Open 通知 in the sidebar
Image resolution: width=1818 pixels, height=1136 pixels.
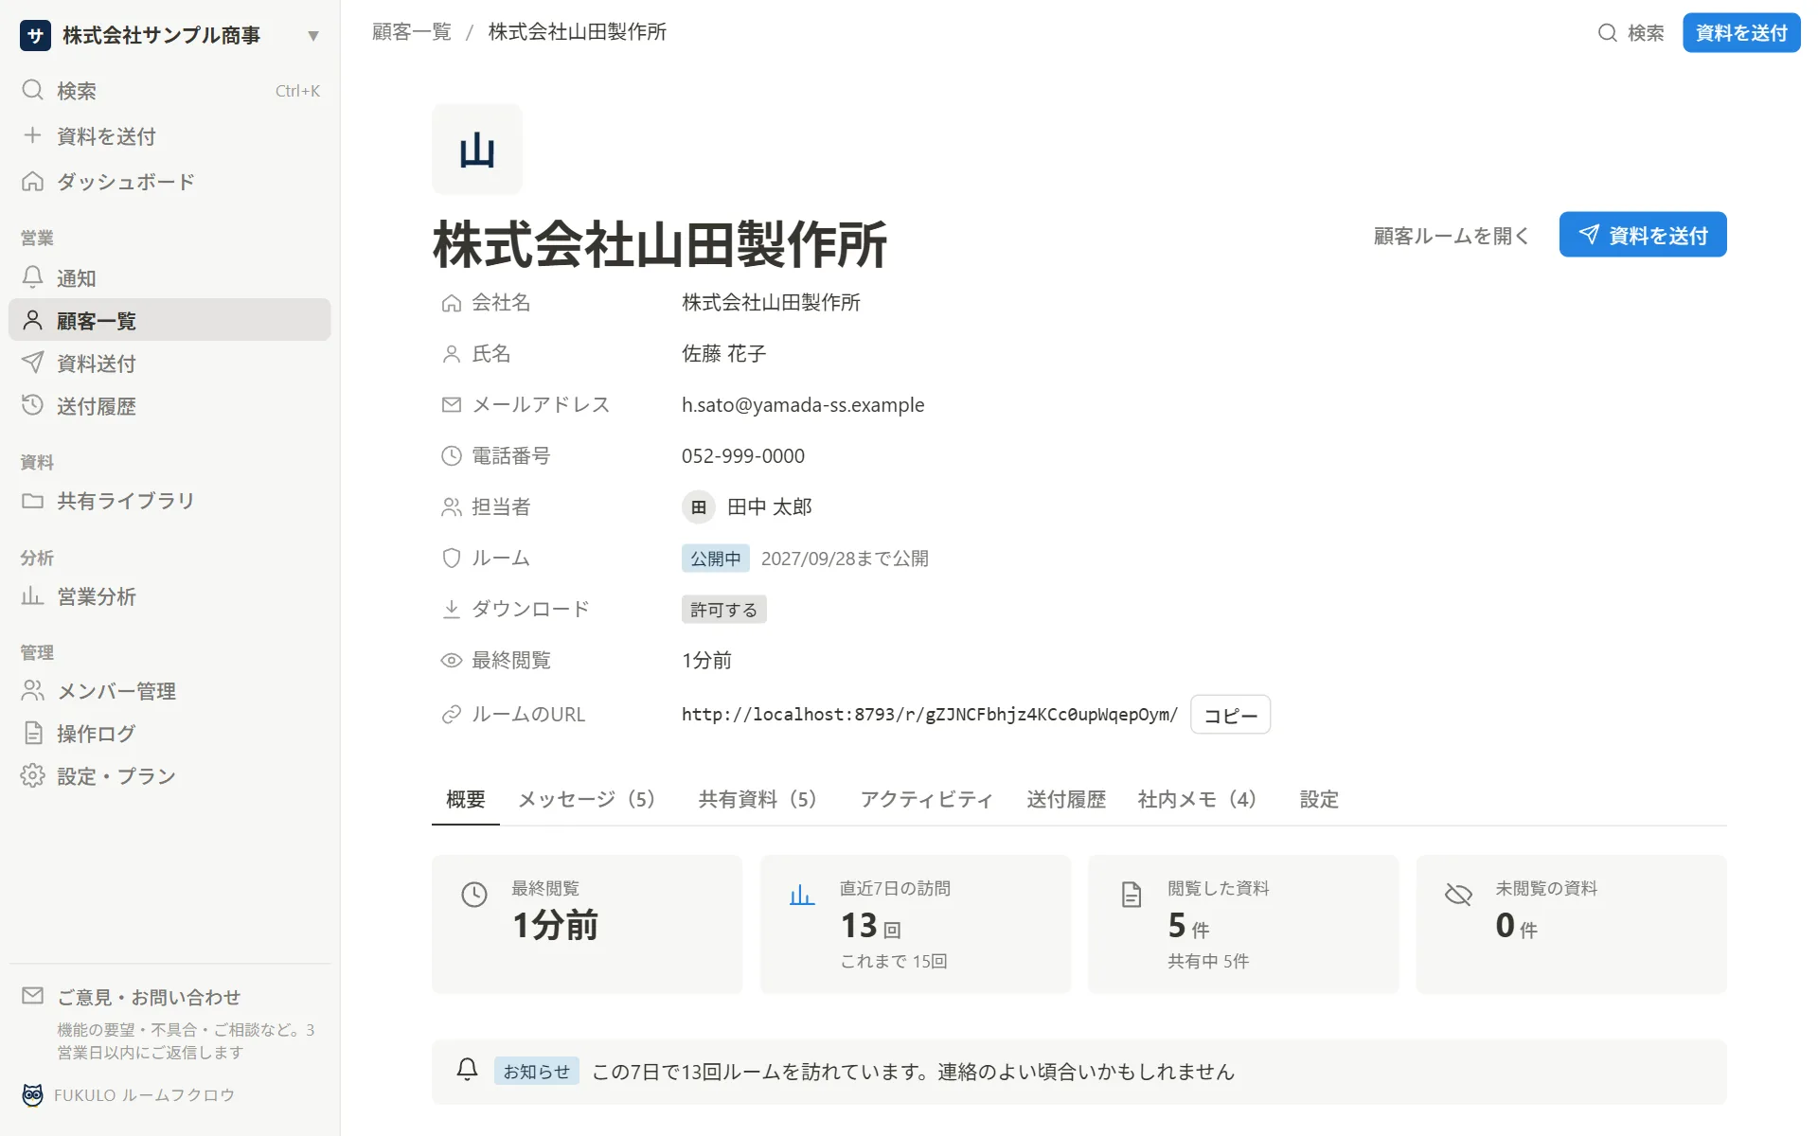[x=169, y=277]
